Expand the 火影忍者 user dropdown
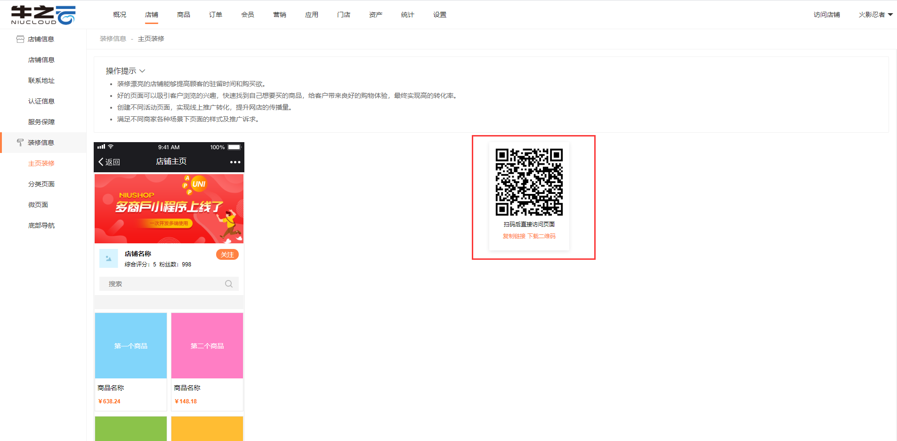Screen dimensions: 897x441 click(x=875, y=15)
